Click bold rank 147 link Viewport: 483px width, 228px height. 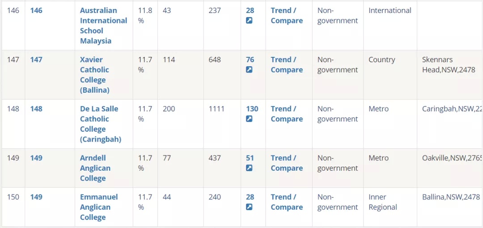(x=36, y=60)
